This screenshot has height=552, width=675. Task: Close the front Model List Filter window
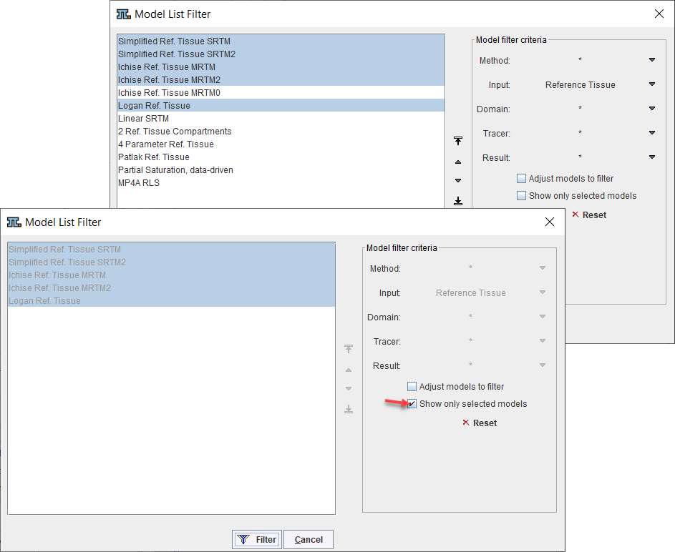550,222
